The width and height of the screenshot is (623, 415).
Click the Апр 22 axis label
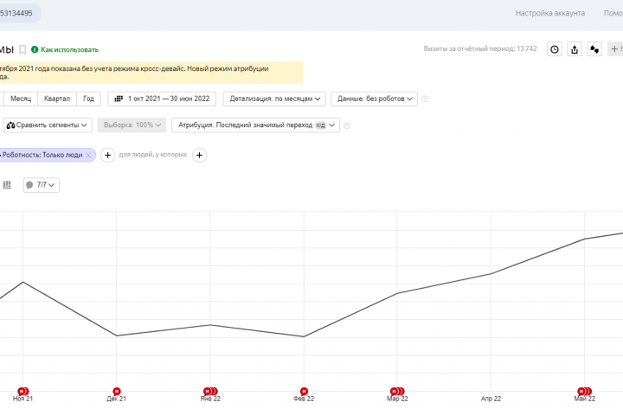click(491, 399)
